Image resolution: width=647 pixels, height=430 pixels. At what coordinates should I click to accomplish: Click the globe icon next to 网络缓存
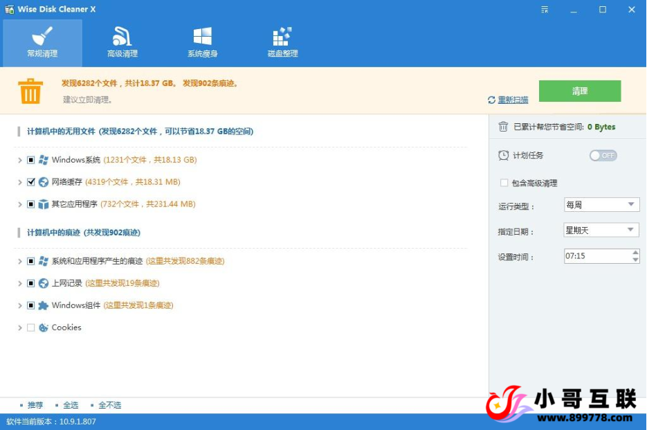click(x=42, y=182)
